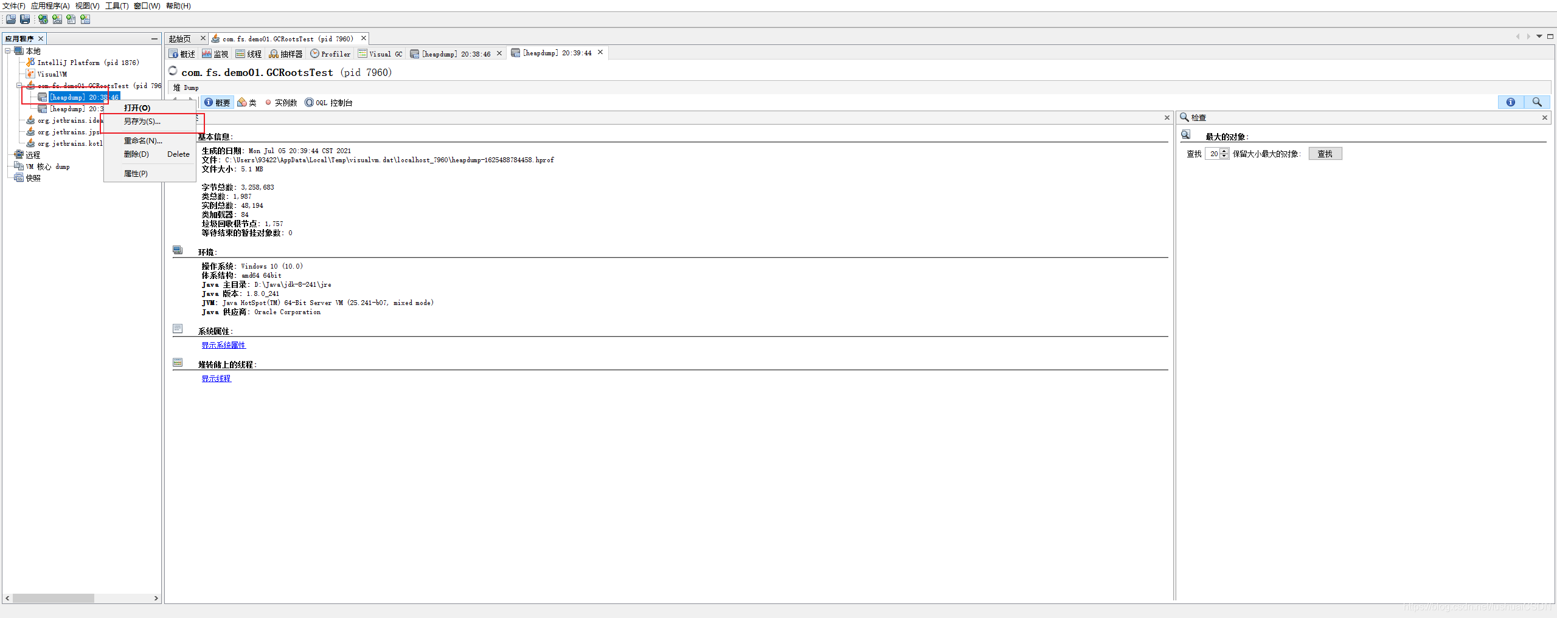Click the Load snapshot toolbar icon
Screen dimensions: 1557x618
pos(11,19)
